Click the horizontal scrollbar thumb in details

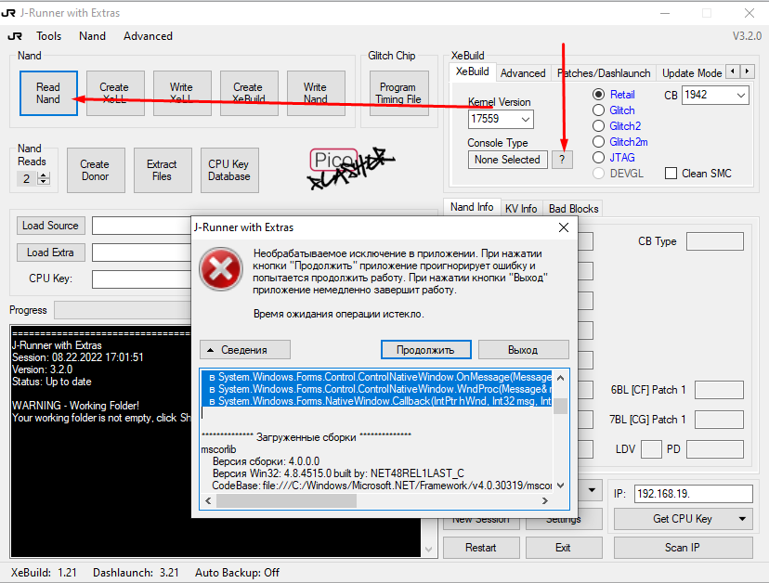(x=286, y=500)
